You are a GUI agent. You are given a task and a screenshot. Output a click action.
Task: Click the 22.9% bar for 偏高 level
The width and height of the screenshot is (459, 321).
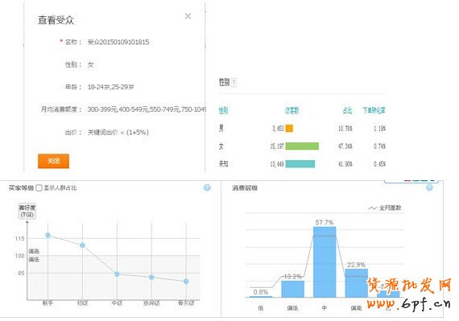click(356, 283)
